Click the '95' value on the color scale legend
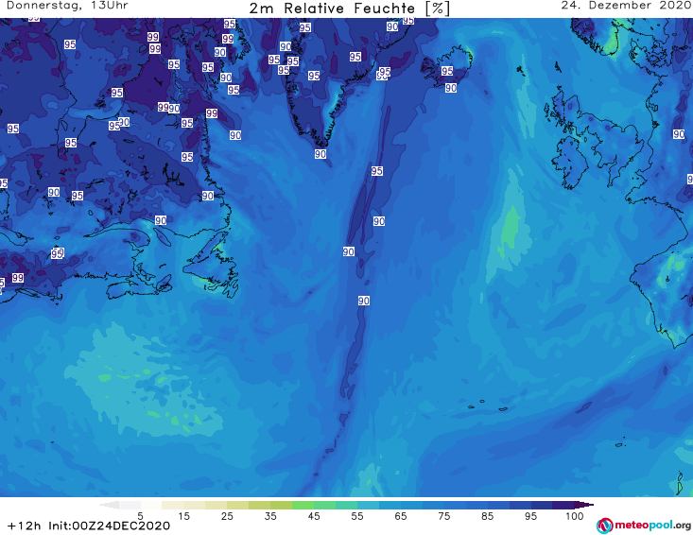The image size is (693, 535). (x=530, y=516)
